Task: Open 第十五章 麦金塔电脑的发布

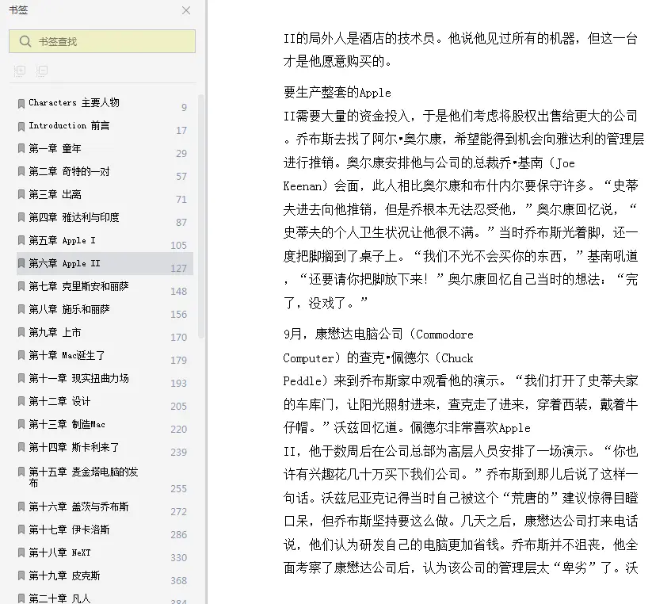Action: click(83, 477)
